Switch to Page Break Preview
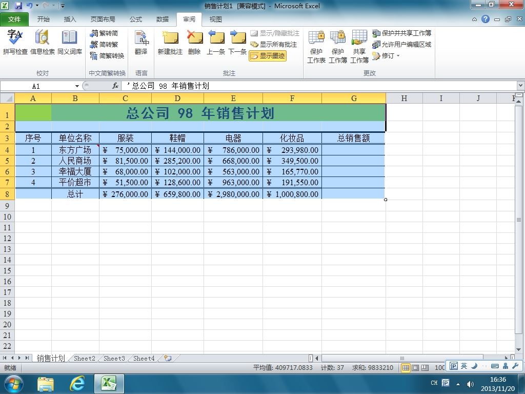Image resolution: width=525 pixels, height=394 pixels. tap(425, 367)
